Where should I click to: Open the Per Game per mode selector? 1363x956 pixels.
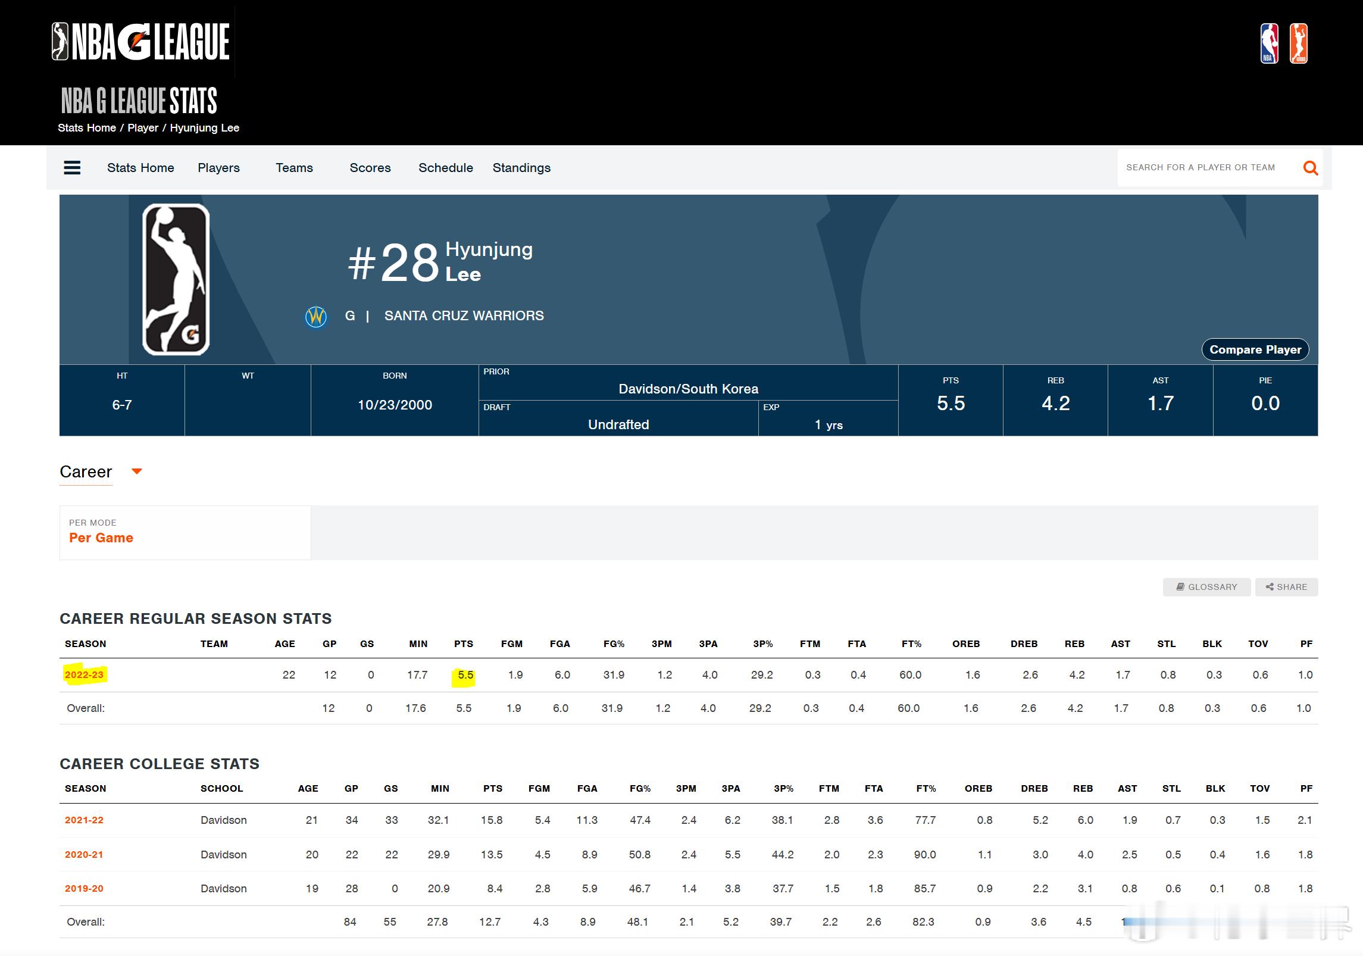pos(101,538)
